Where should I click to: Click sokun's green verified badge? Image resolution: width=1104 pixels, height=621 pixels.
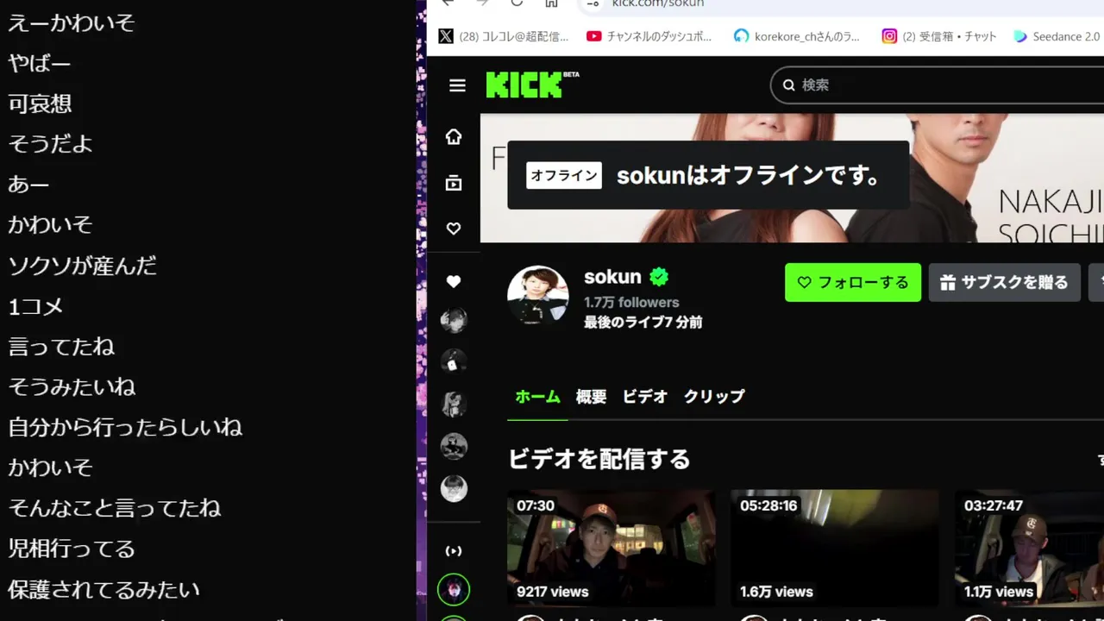pos(659,277)
